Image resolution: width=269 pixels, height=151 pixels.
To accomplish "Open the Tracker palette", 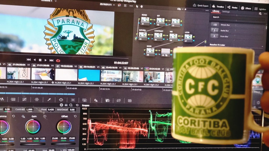I will [73, 100].
